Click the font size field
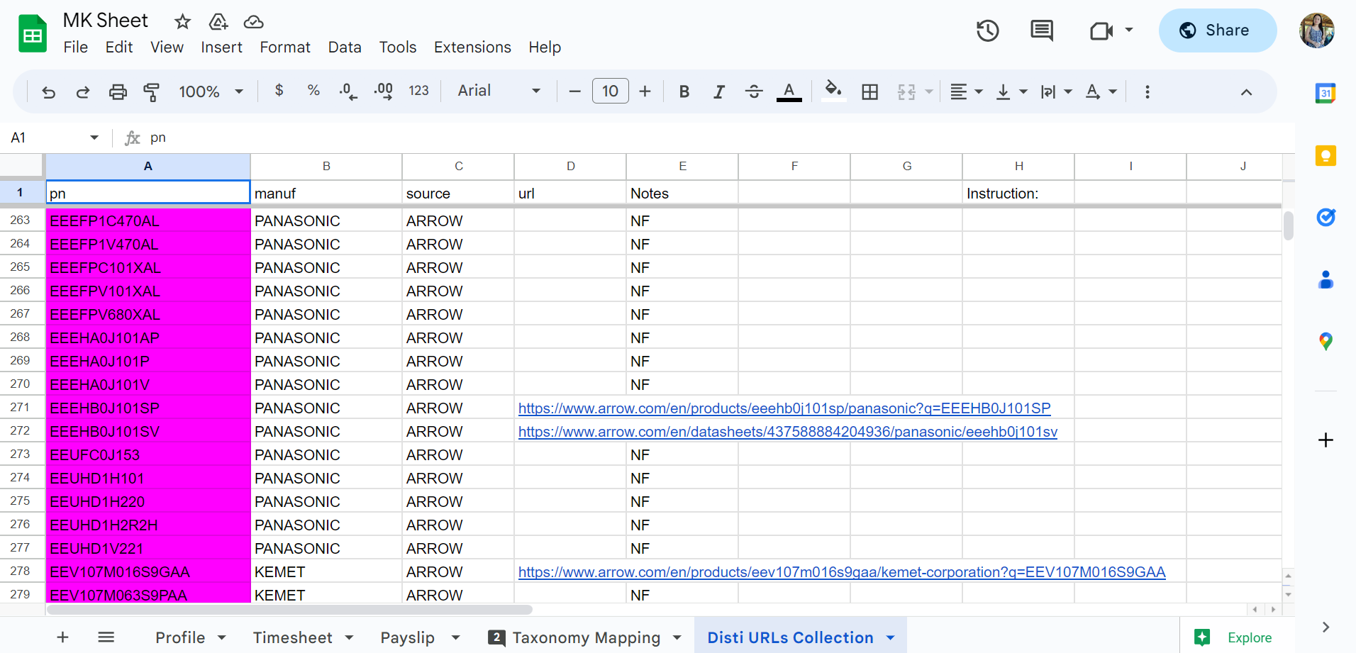Image resolution: width=1356 pixels, height=653 pixels. point(610,91)
